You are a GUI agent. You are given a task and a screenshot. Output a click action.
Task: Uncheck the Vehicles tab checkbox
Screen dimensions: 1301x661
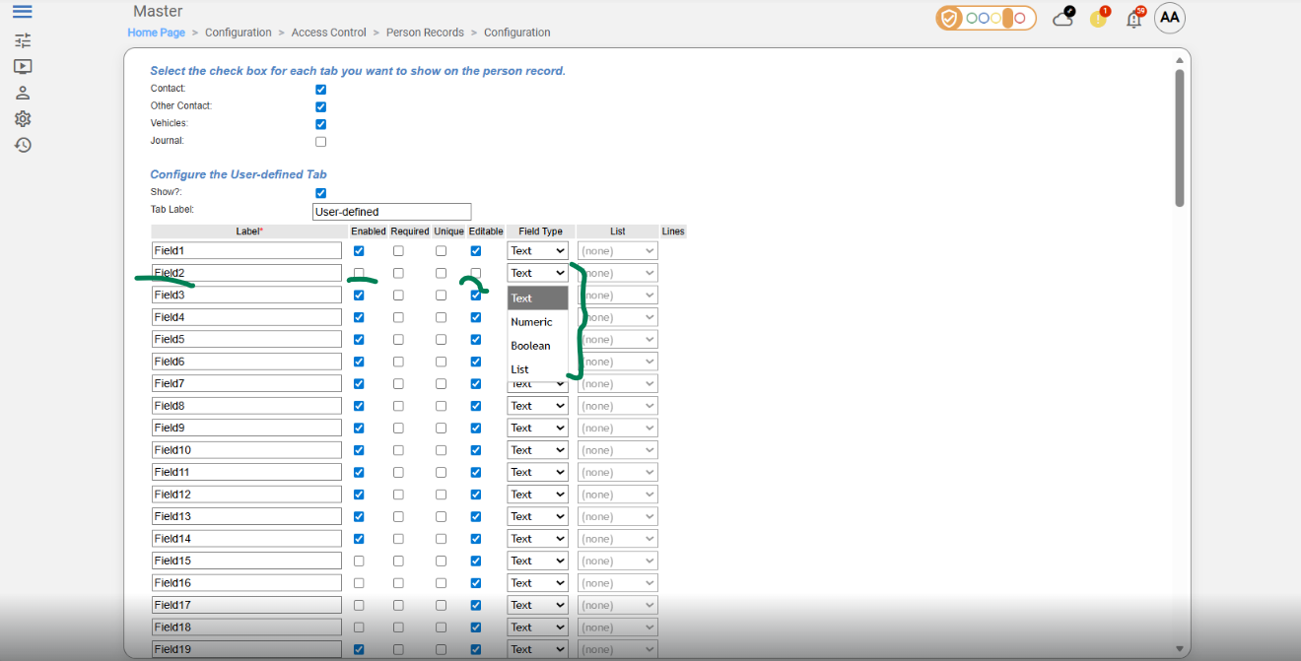coord(320,124)
